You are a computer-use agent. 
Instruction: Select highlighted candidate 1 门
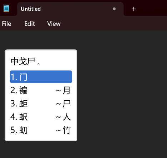click(41, 77)
